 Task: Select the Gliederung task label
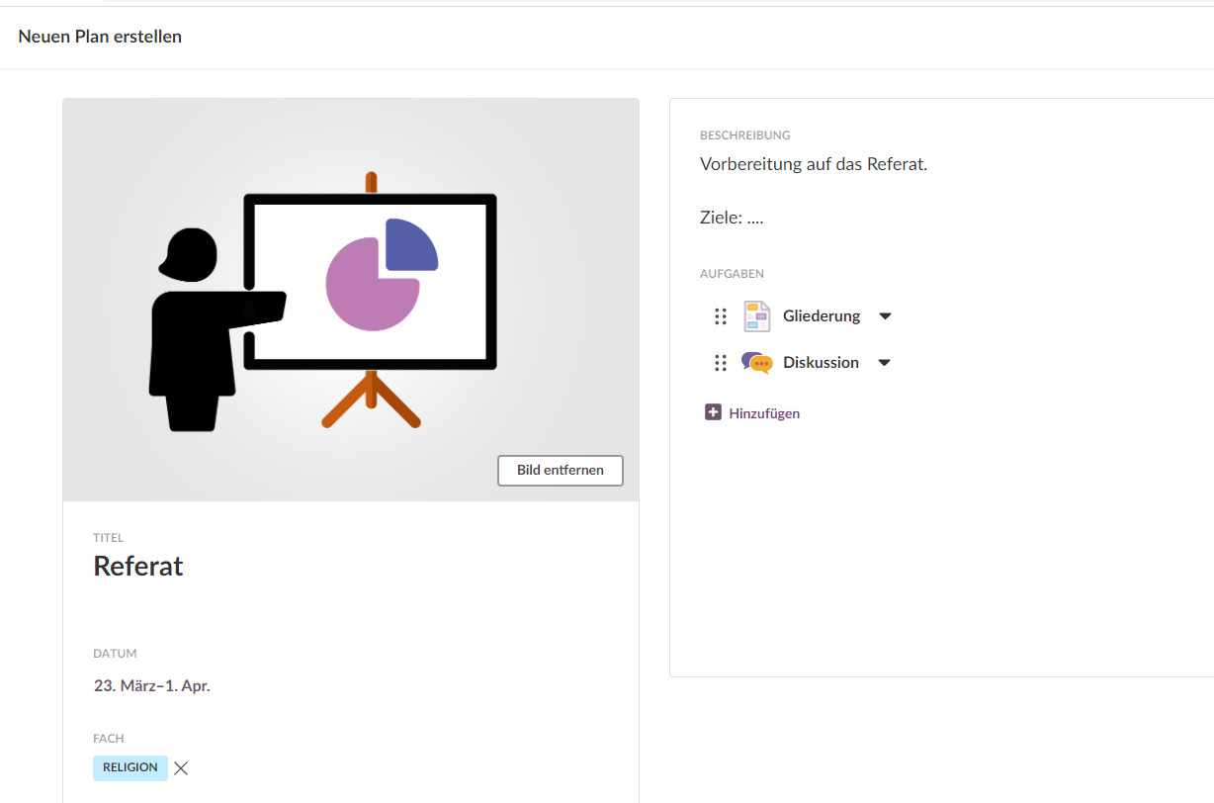pyautogui.click(x=821, y=316)
